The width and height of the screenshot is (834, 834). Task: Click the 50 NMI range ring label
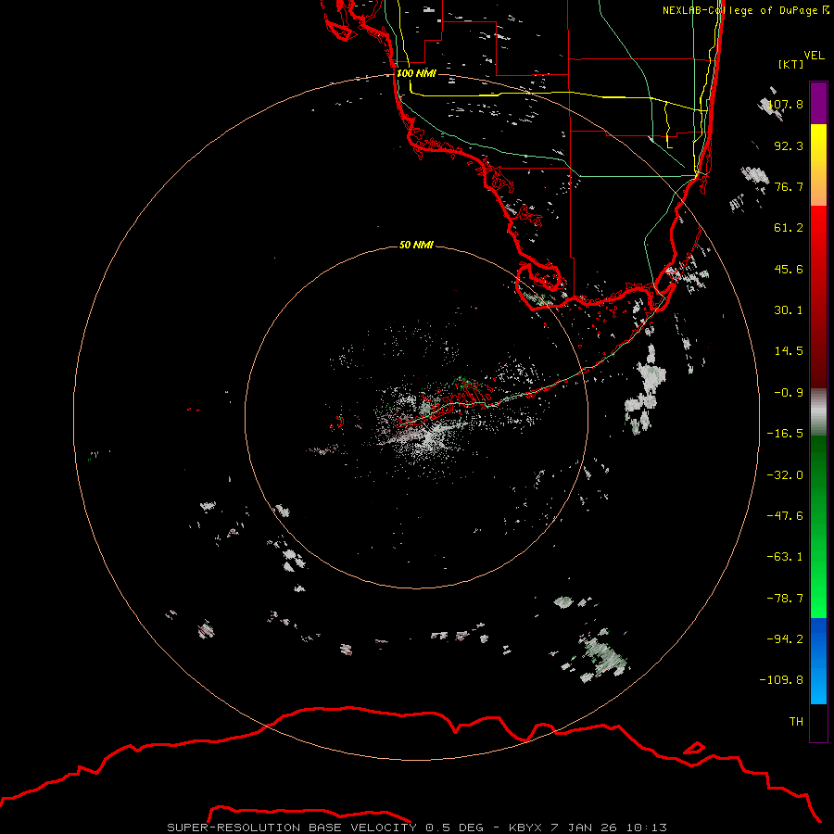(416, 245)
